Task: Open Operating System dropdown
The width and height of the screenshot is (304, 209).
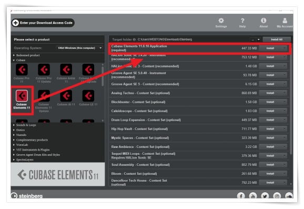Action: click(79, 48)
